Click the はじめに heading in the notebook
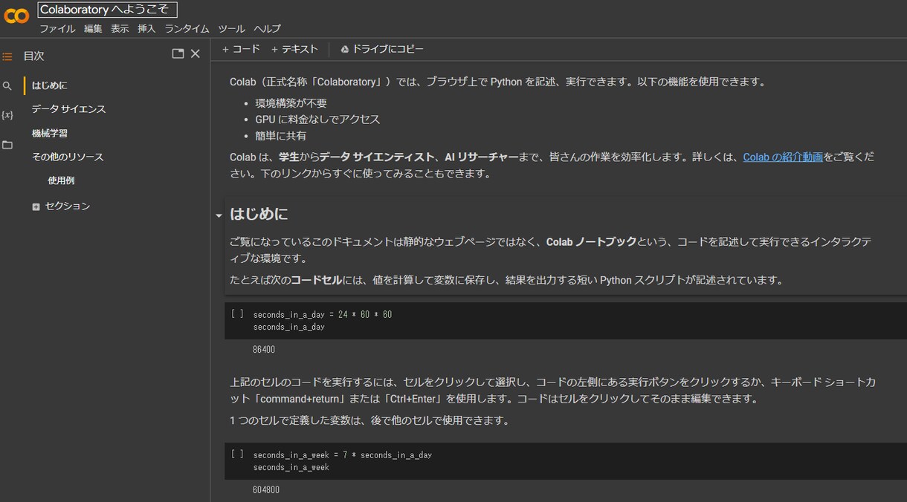 pos(259,214)
